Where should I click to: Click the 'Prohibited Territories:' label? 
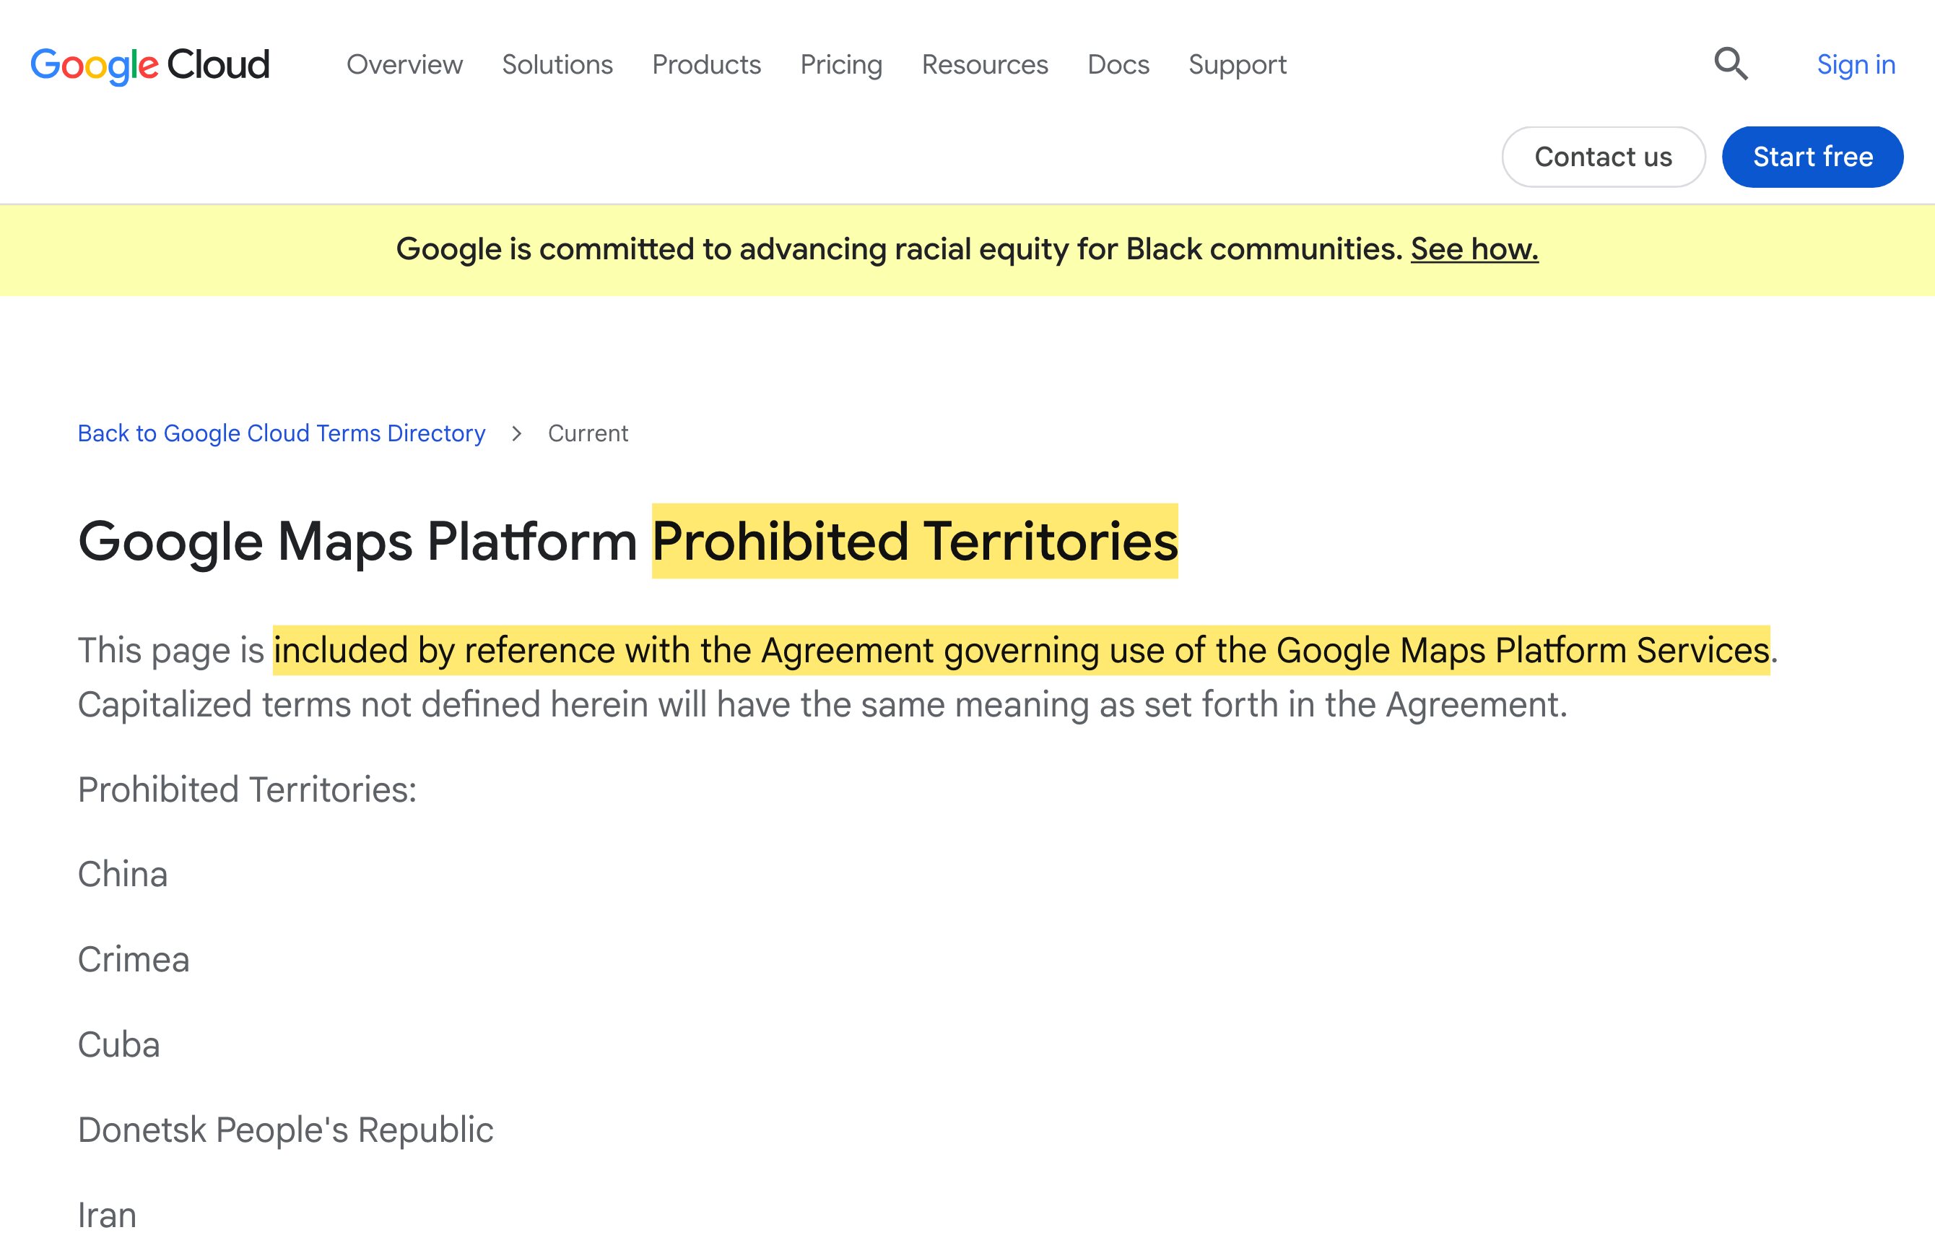(x=247, y=789)
